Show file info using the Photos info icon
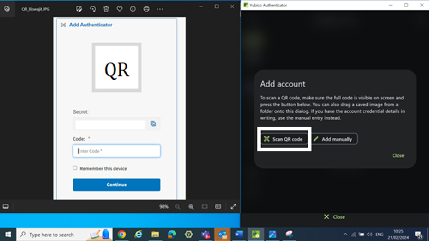 [133, 9]
